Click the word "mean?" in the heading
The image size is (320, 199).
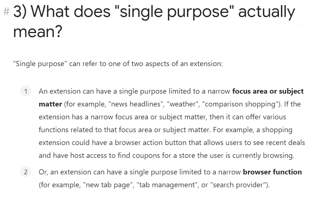click(37, 32)
